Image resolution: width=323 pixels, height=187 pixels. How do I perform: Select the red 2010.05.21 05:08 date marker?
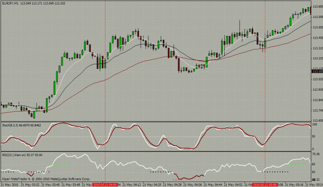265,185
